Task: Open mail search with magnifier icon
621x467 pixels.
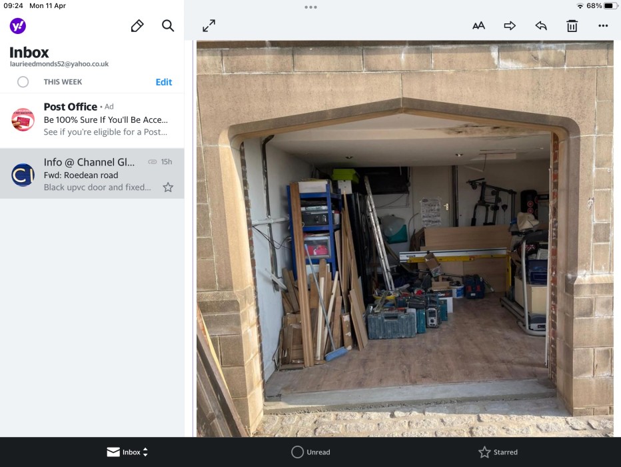Action: [x=168, y=26]
